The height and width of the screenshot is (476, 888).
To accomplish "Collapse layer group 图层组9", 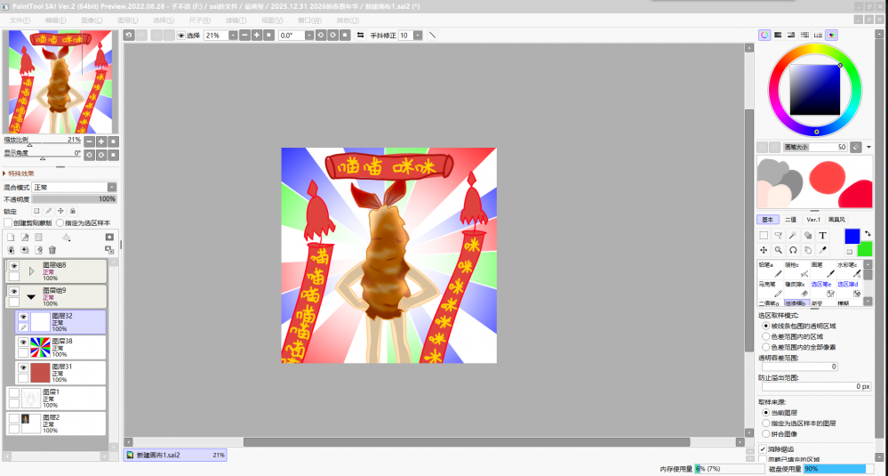I will [31, 297].
